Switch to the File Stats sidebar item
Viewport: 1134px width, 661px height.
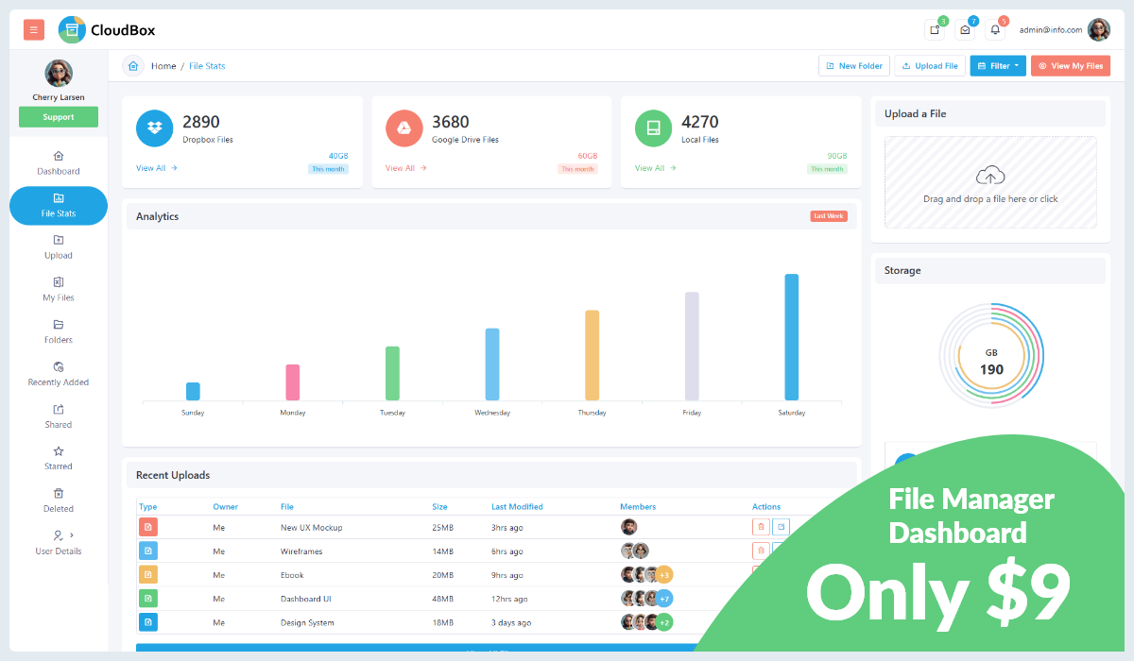(x=58, y=205)
